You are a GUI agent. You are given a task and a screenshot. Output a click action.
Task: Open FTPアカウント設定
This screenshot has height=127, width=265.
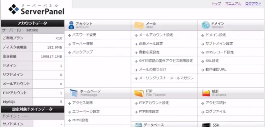click(x=154, y=103)
